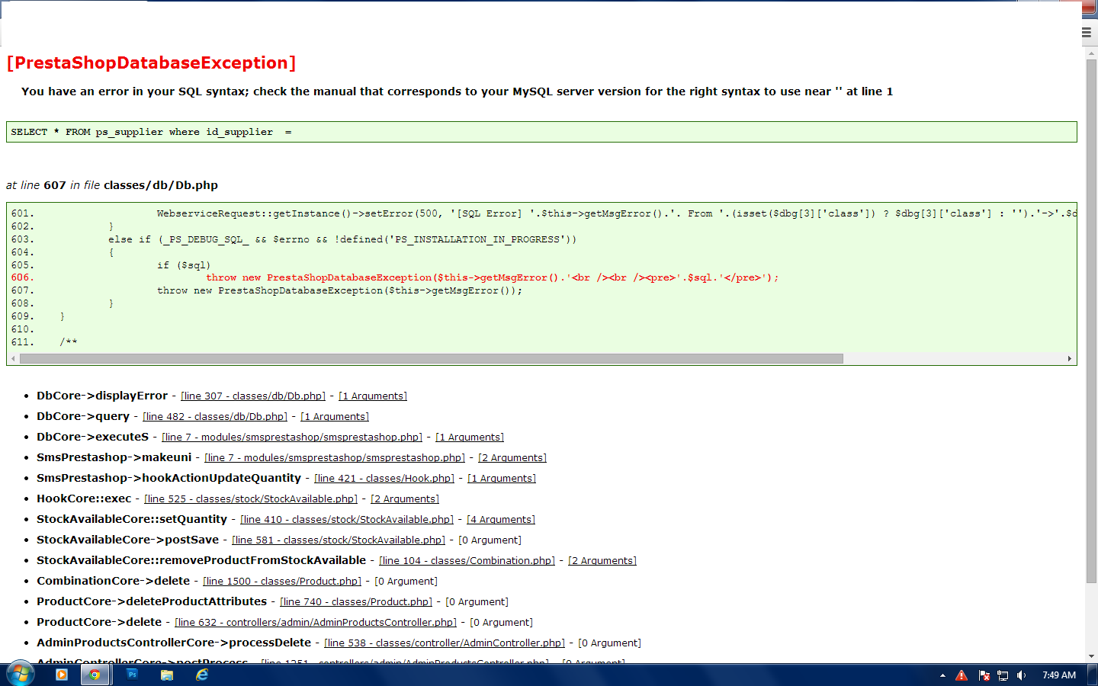This screenshot has height=686, width=1098.
Task: Click the code box left scroll arrow
Action: [x=13, y=358]
